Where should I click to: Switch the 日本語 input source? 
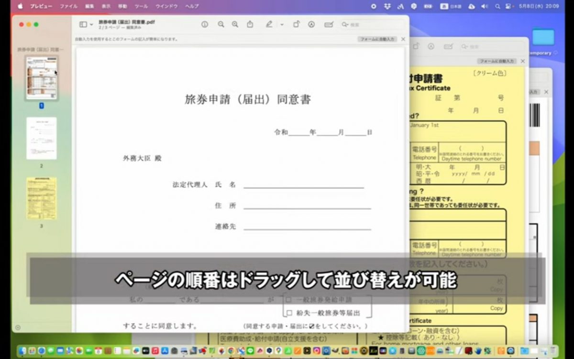click(451, 6)
